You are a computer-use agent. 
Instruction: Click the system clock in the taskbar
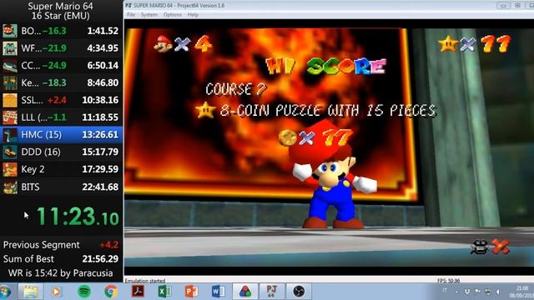coord(521,292)
